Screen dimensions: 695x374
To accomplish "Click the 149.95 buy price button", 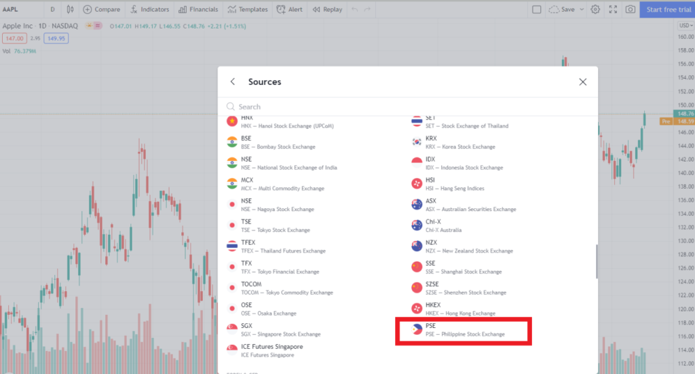I will click(56, 39).
